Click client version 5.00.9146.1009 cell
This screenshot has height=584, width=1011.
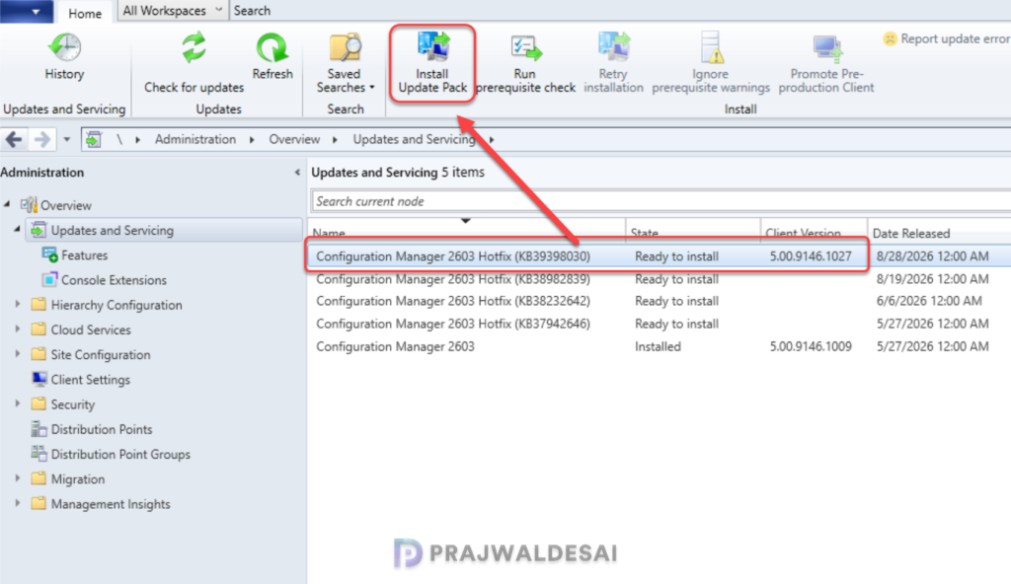(811, 346)
